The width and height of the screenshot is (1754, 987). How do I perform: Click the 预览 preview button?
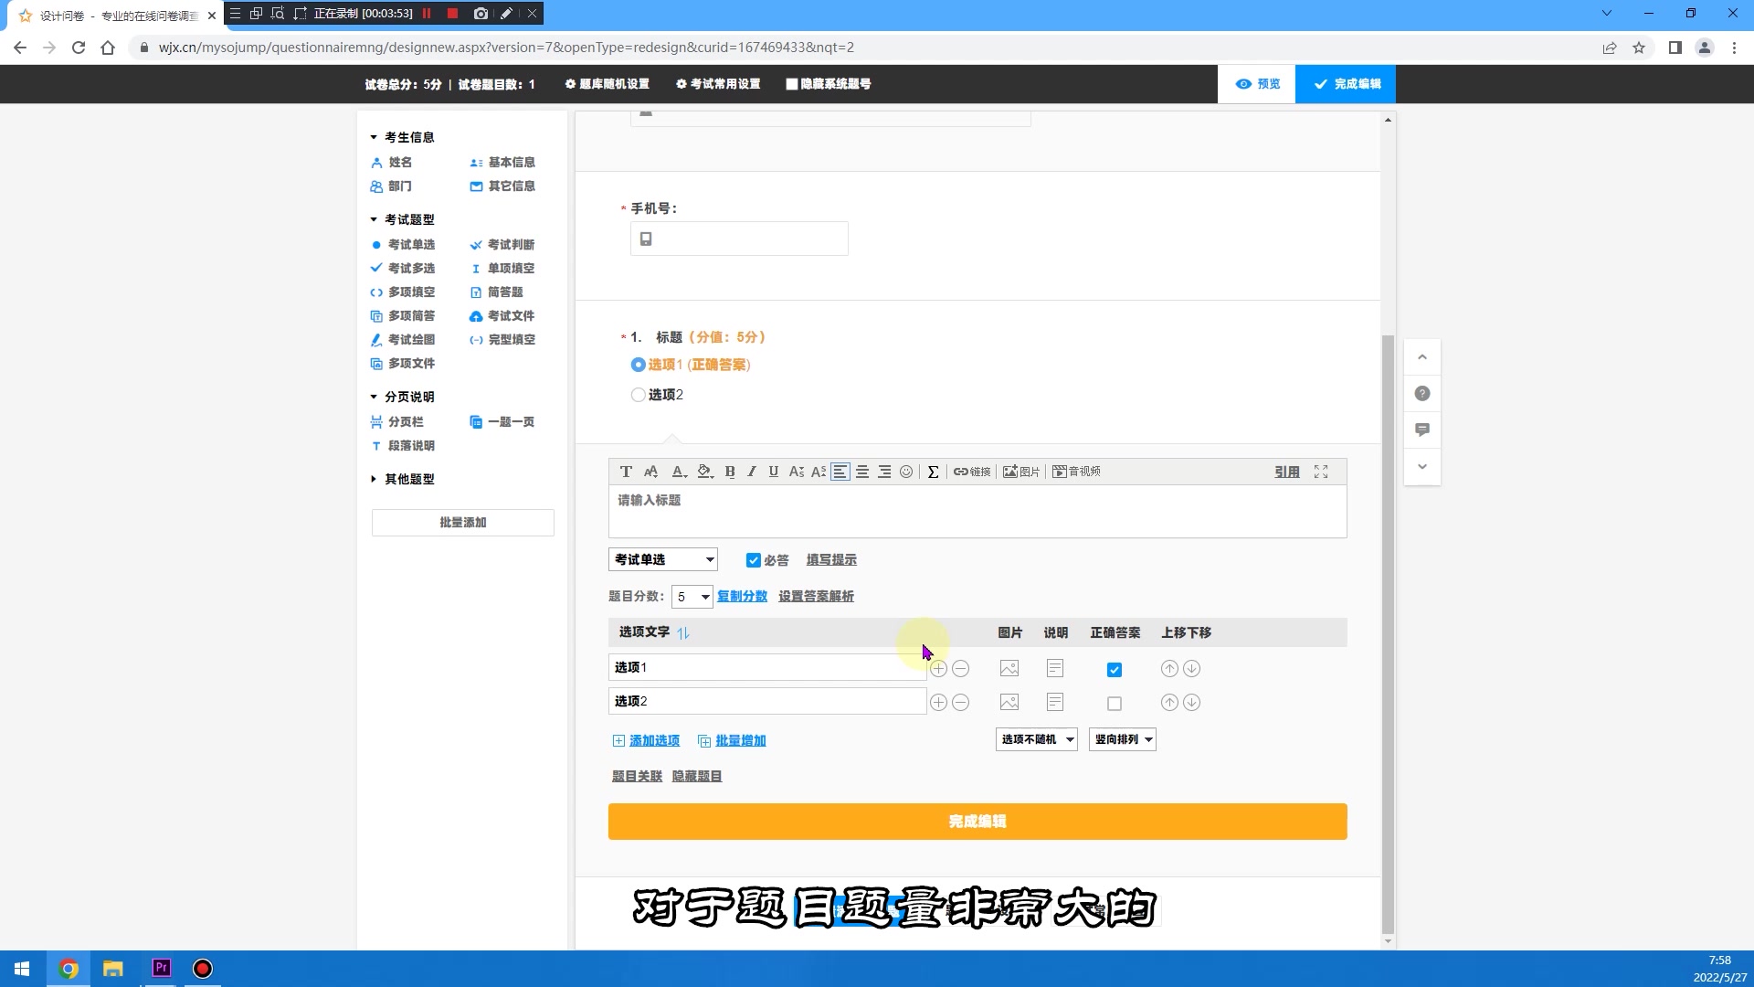point(1257,84)
